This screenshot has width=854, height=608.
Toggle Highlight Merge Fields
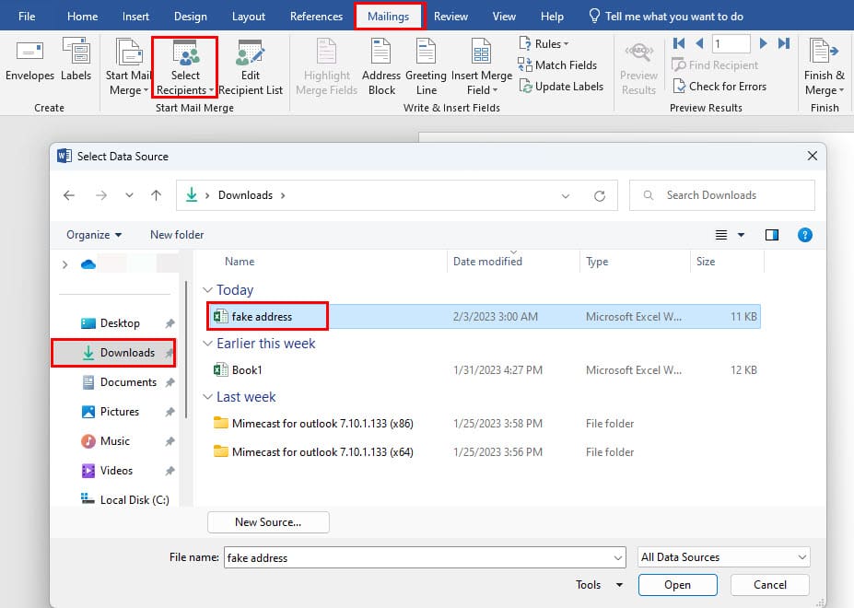pos(326,64)
